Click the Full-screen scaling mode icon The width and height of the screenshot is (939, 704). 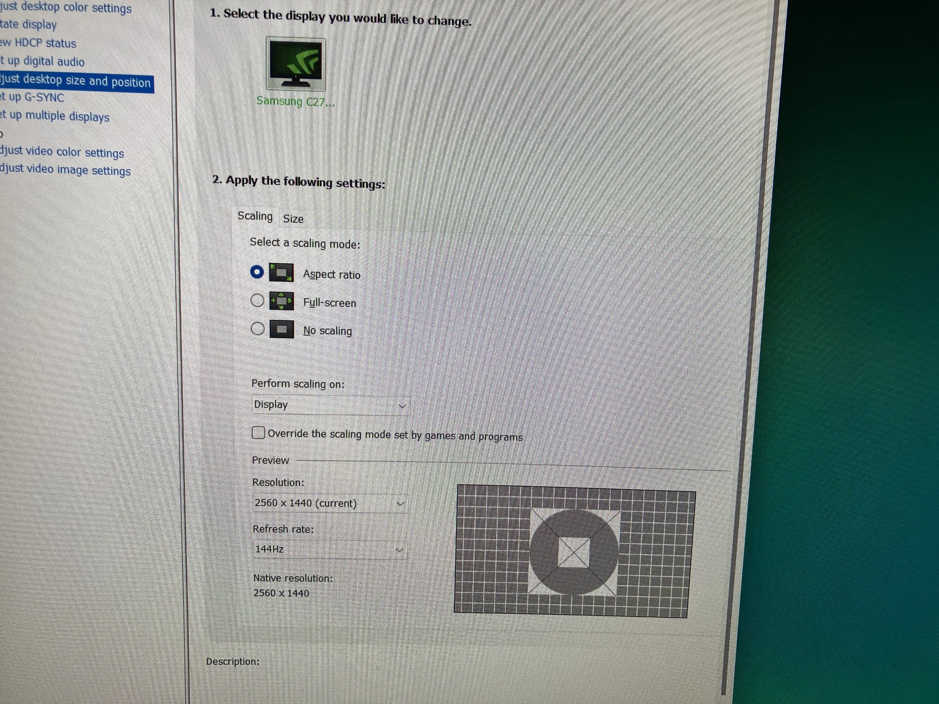[281, 301]
